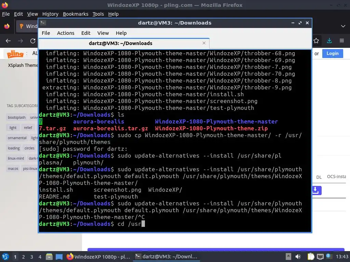Image resolution: width=350 pixels, height=262 pixels.
Task: Click the Firefox view icon left of tabs
Action: point(7,26)
